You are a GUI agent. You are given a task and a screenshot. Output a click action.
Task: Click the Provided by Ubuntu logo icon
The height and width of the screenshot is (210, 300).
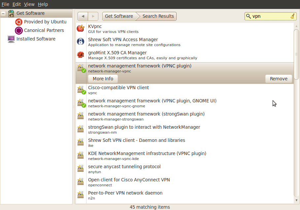point(19,22)
